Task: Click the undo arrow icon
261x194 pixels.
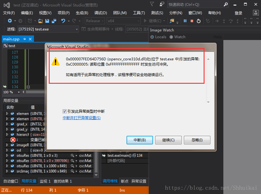Action: [x=63, y=21]
